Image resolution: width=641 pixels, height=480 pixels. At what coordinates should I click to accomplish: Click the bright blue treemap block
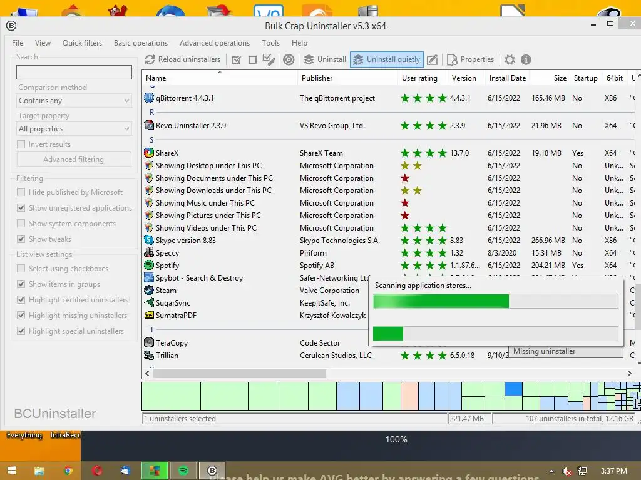point(513,389)
